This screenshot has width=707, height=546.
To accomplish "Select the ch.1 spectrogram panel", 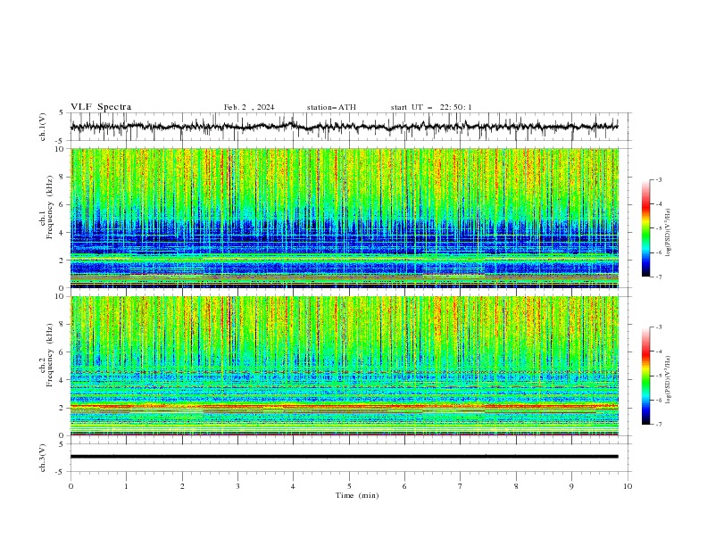I will click(x=345, y=218).
